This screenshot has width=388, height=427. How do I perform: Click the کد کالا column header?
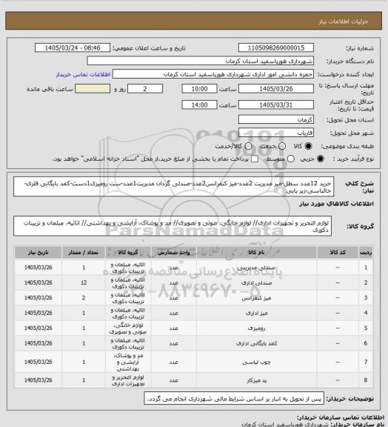click(338, 253)
